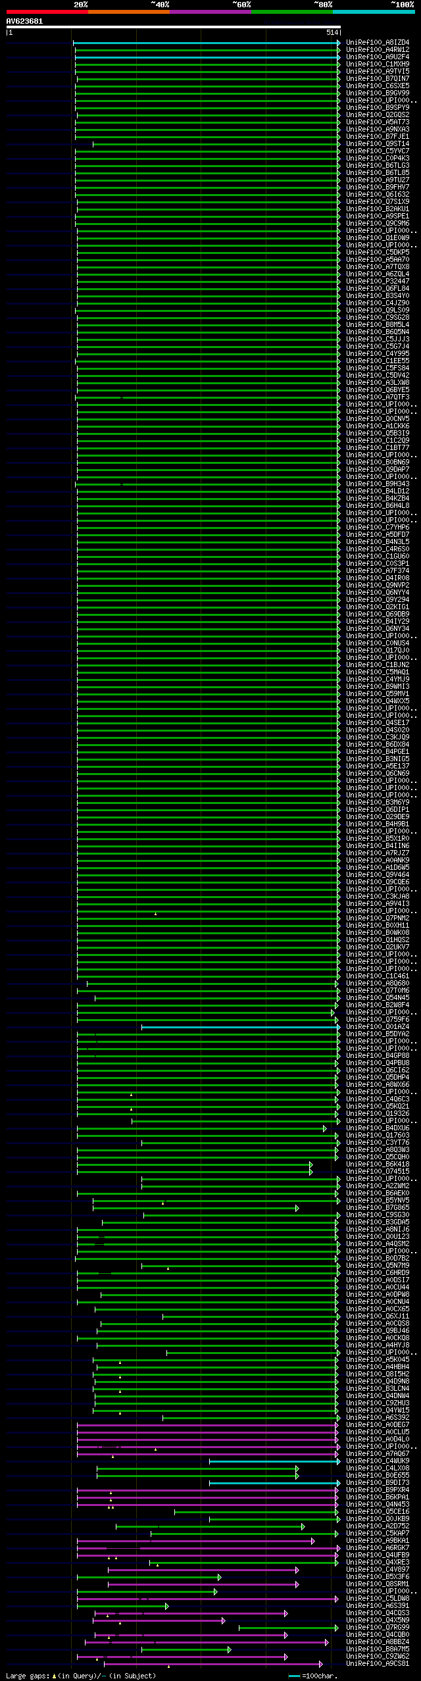The image size is (421, 1681).
Task: Click the UniRef100_B9GV99 label
Action: point(378,93)
